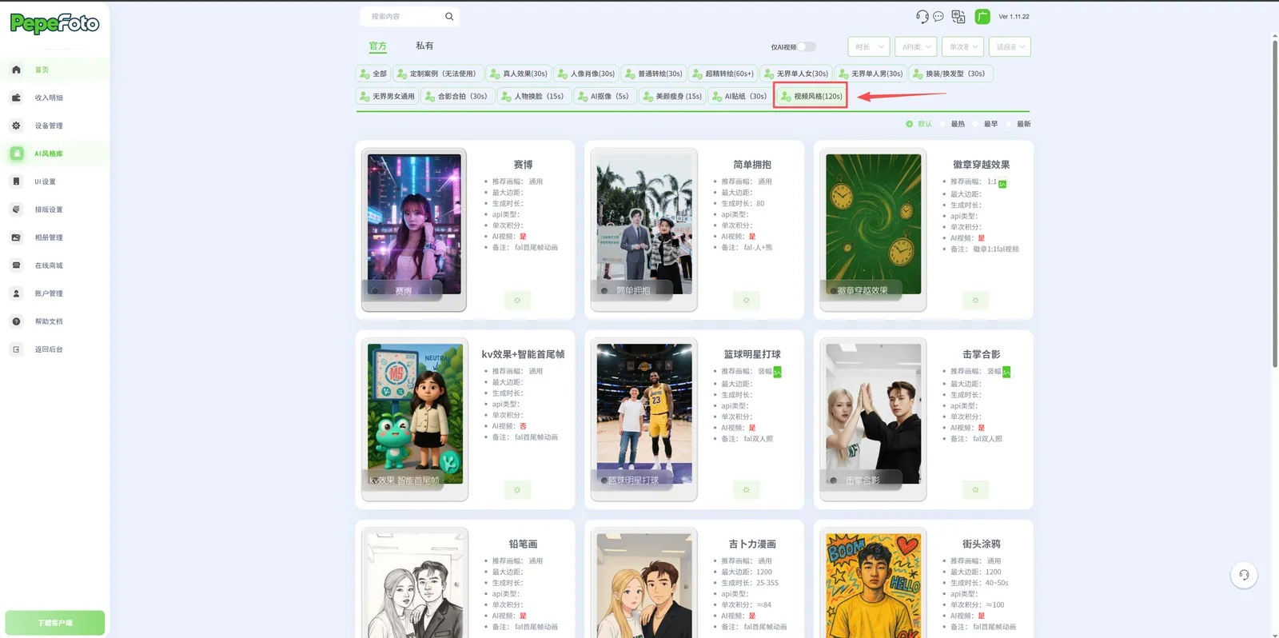Select the 默认 sort option
The height and width of the screenshot is (638, 1279).
[919, 124]
